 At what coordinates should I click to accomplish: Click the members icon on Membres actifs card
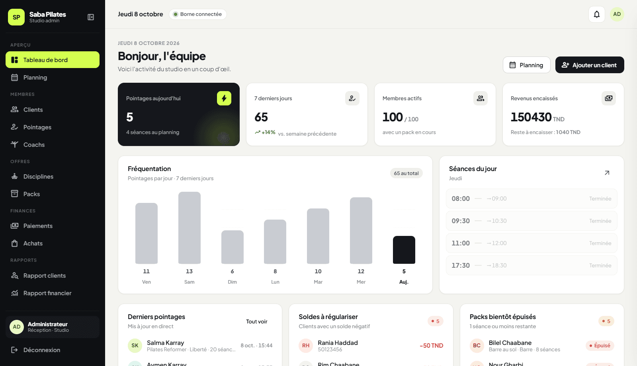[481, 98]
